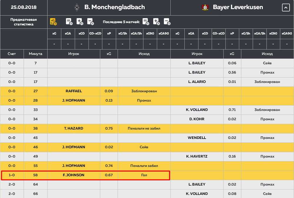Click the Последние 5 матчей label
The height and width of the screenshot is (198, 294).
pyautogui.click(x=121, y=22)
